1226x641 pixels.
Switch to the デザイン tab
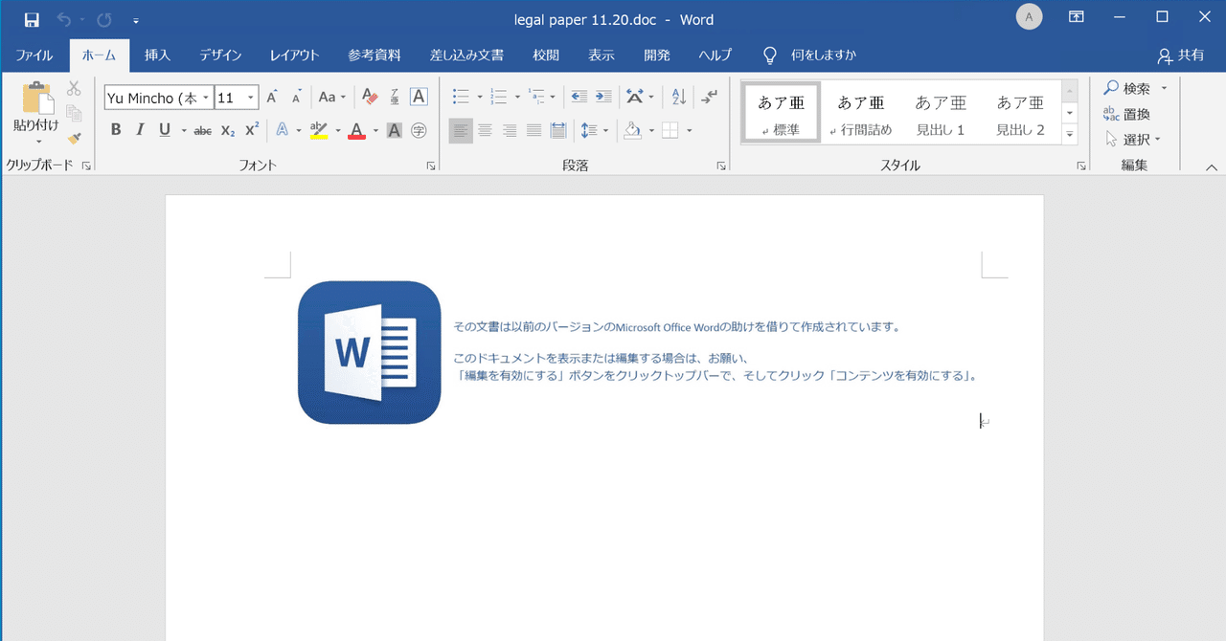[x=220, y=55]
